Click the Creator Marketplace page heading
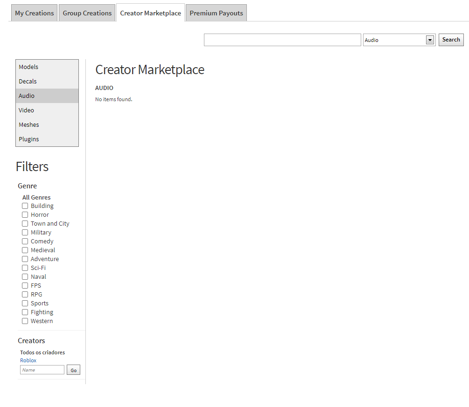 pos(150,69)
